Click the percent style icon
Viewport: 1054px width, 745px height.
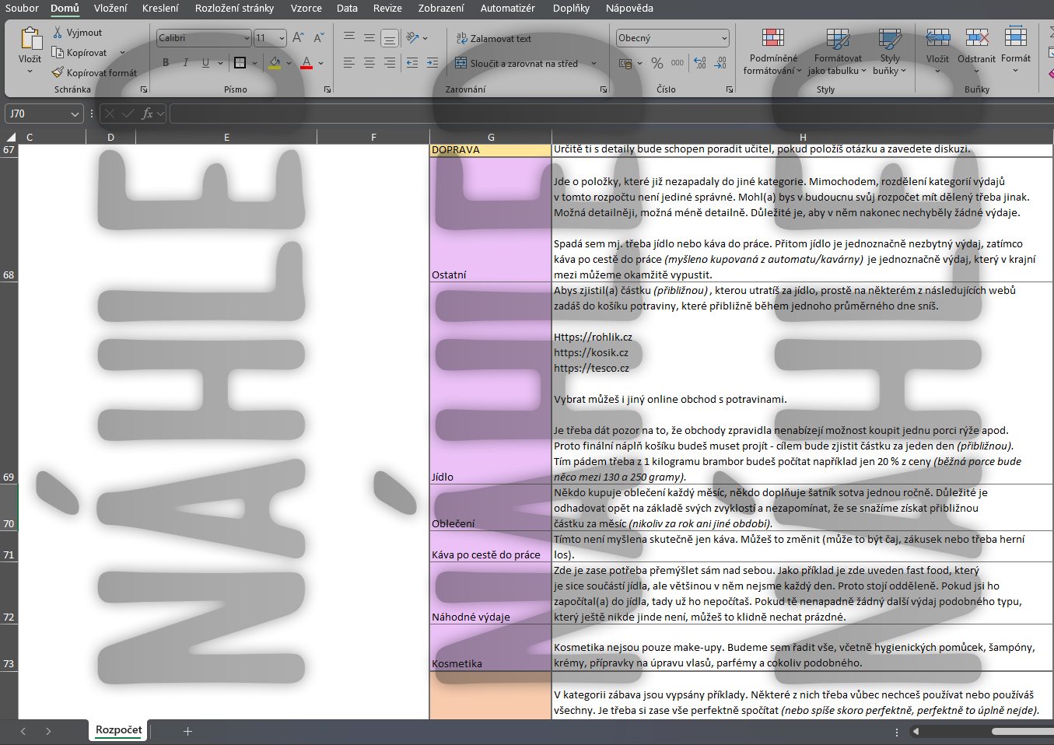(x=657, y=63)
